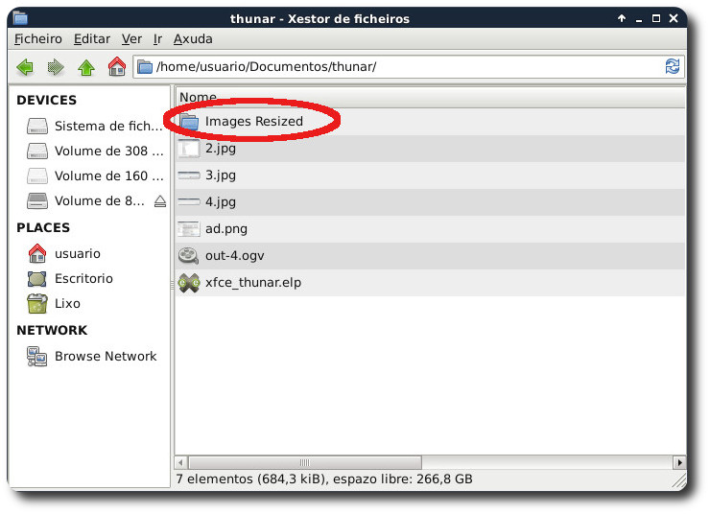Open the Ficheiro menu
Image resolution: width=710 pixels, height=514 pixels.
pos(38,39)
